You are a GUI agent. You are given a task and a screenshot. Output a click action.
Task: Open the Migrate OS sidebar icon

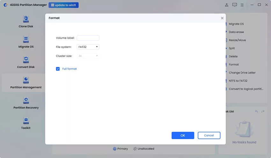(26, 39)
